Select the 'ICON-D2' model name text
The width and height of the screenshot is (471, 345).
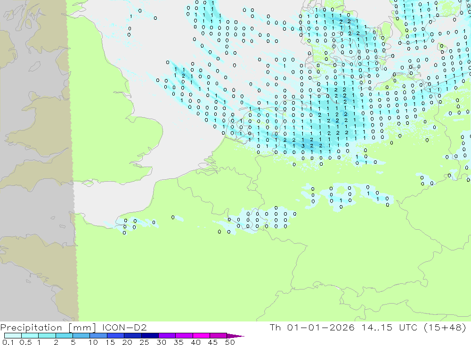pos(124,327)
